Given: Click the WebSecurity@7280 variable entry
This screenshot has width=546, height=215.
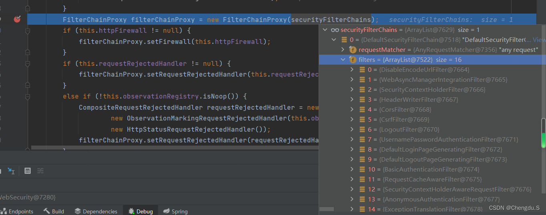Looking at the screenshot, I should (x=28, y=197).
